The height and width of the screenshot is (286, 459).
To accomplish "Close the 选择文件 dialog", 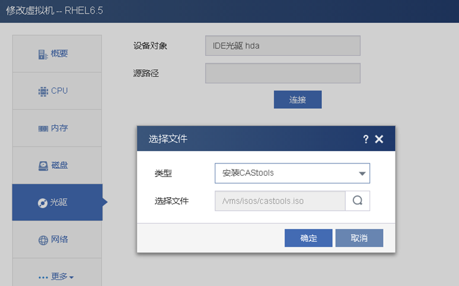I will tap(380, 139).
